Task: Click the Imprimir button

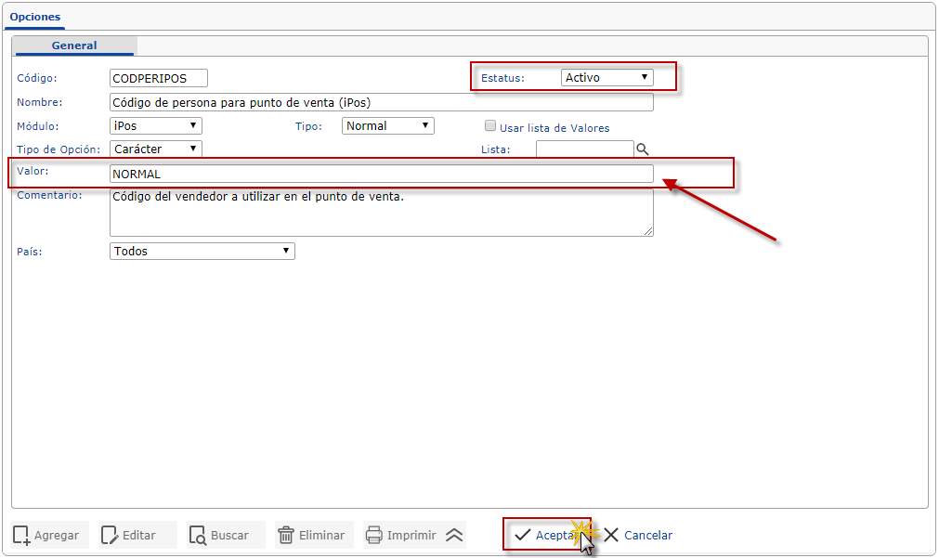Action: 402,535
